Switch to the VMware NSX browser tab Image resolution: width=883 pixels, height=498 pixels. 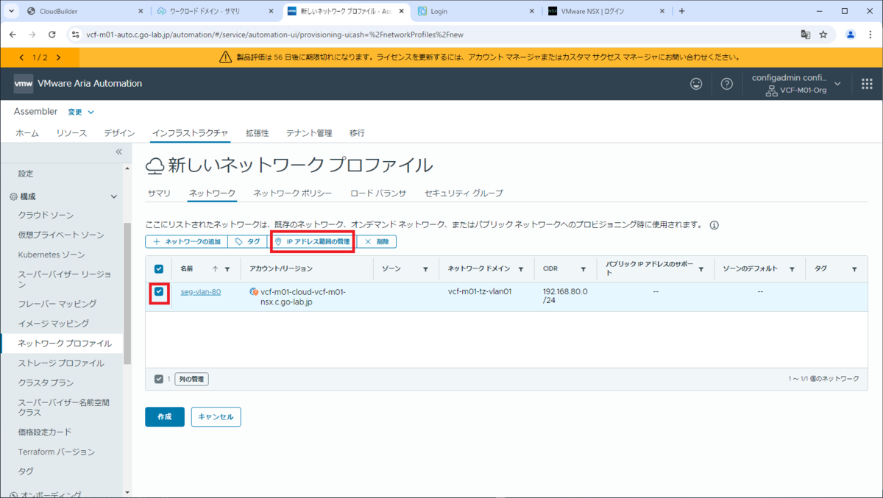point(605,11)
